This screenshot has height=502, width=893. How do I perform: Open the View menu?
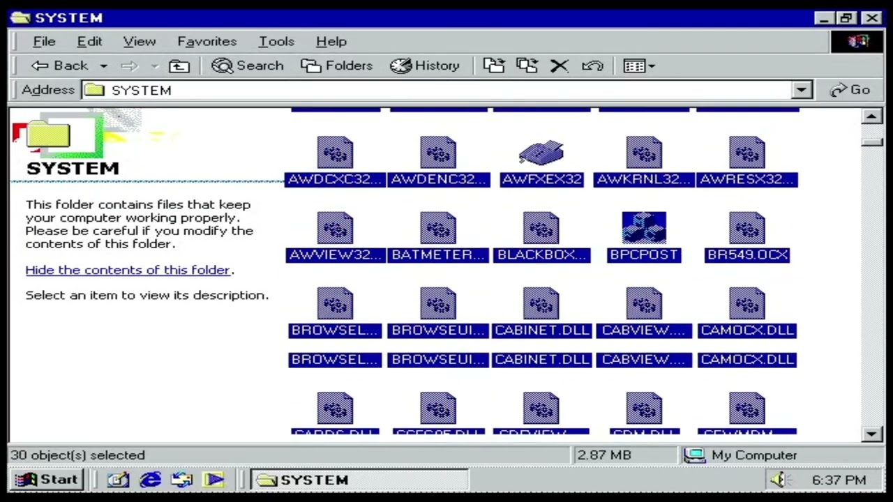pos(140,41)
